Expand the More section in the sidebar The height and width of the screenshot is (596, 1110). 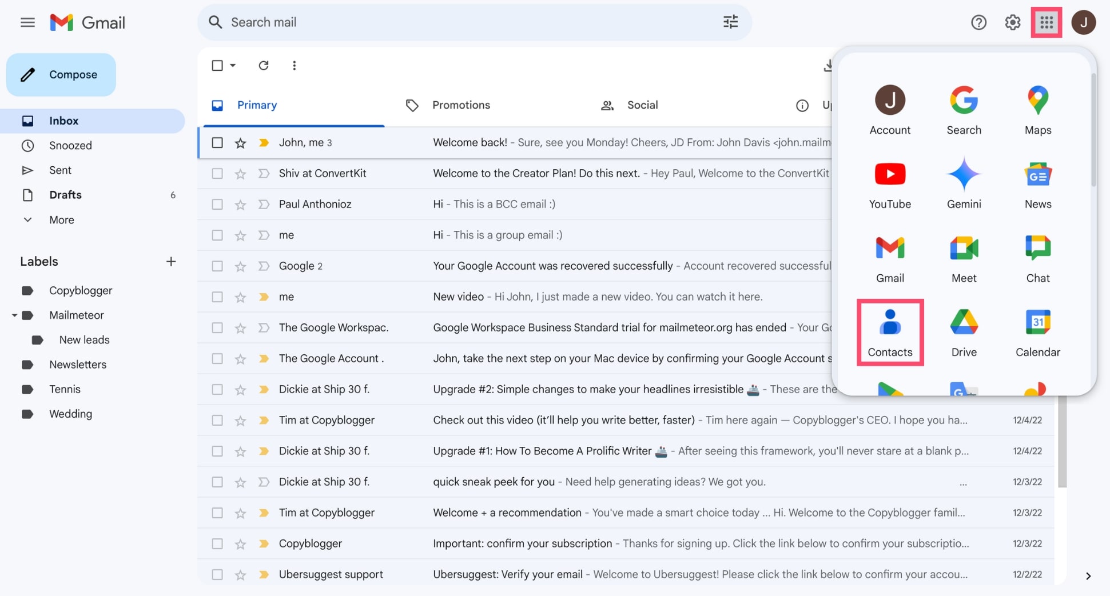point(61,219)
